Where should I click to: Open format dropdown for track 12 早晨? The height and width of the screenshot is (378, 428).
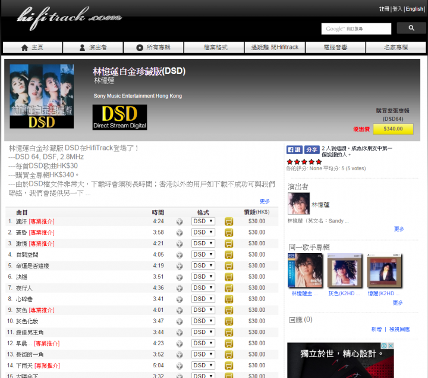point(203,343)
